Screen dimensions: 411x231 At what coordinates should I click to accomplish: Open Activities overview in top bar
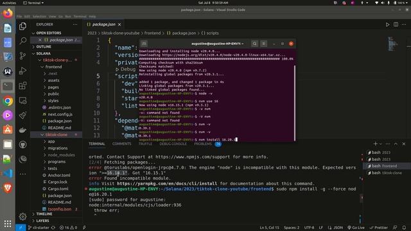pyautogui.click(x=9, y=3)
